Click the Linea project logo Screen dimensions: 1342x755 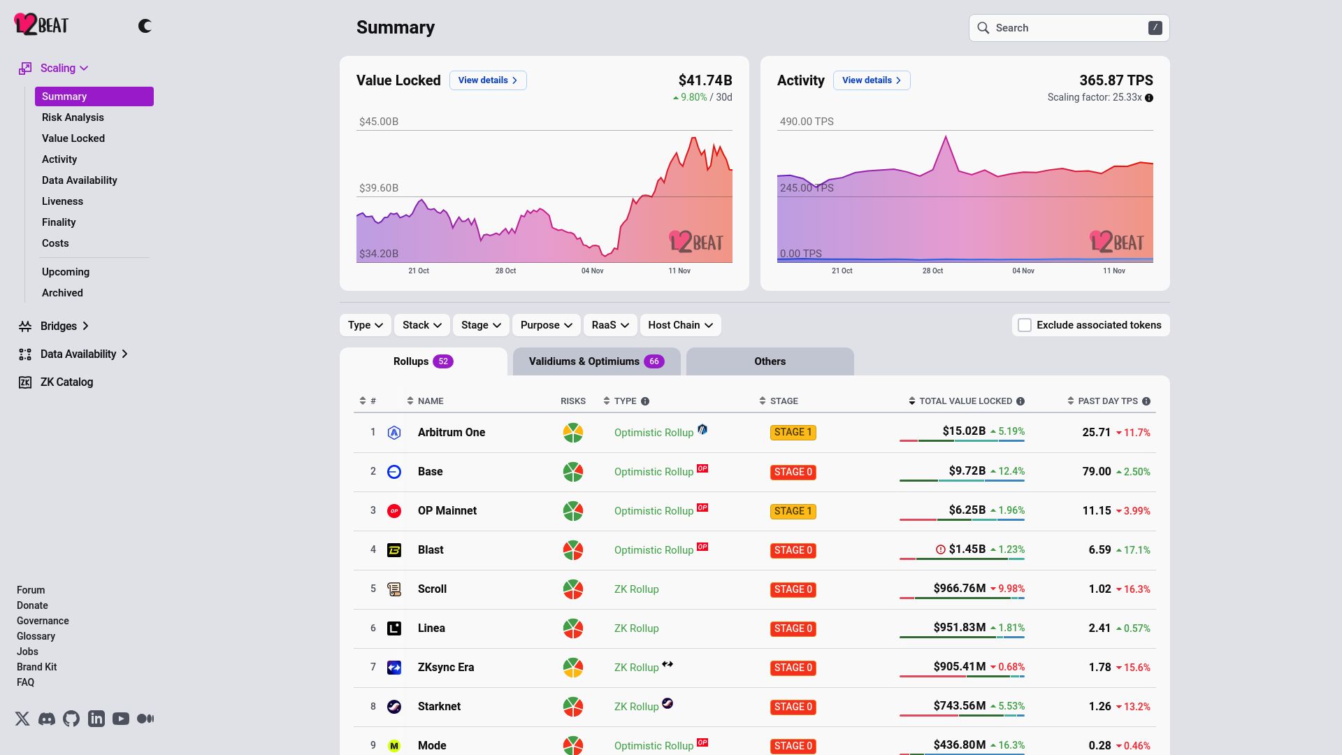394,628
